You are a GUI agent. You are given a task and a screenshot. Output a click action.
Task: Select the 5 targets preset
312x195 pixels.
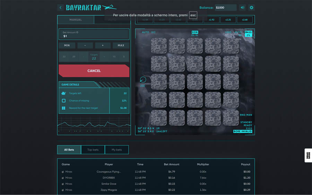coord(124,57)
